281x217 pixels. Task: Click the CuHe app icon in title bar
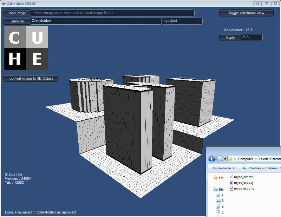pyautogui.click(x=3, y=4)
